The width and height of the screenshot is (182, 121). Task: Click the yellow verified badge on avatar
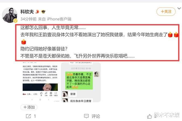[15, 21]
